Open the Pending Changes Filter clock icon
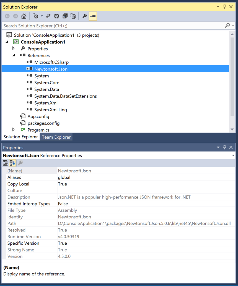This screenshot has height=286, width=238. coord(36,16)
